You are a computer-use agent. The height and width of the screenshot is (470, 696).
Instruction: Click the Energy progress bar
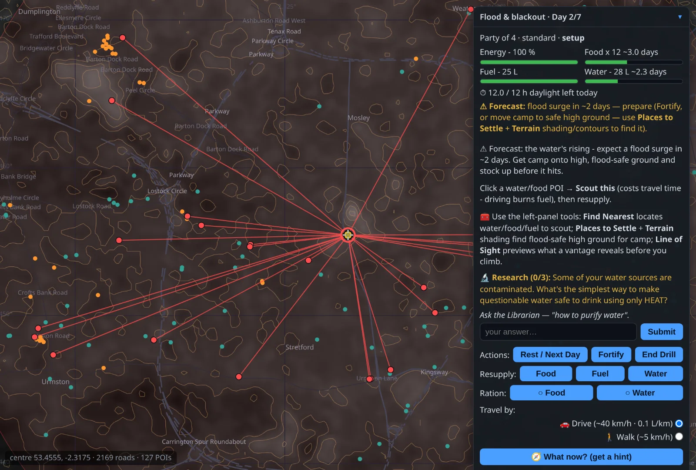click(529, 62)
